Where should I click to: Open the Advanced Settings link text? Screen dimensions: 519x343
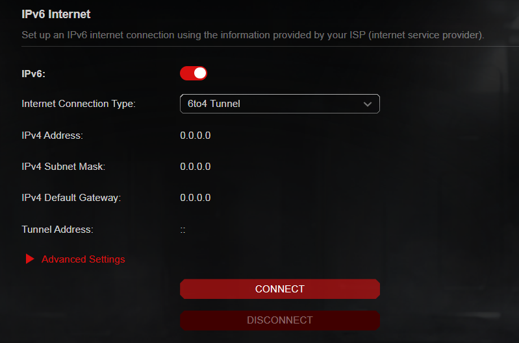point(83,259)
